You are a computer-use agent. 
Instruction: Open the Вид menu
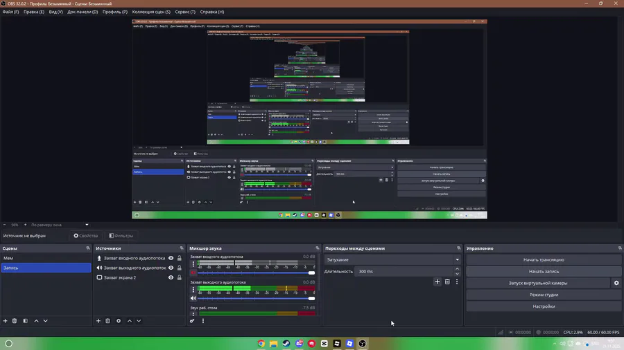click(x=55, y=12)
